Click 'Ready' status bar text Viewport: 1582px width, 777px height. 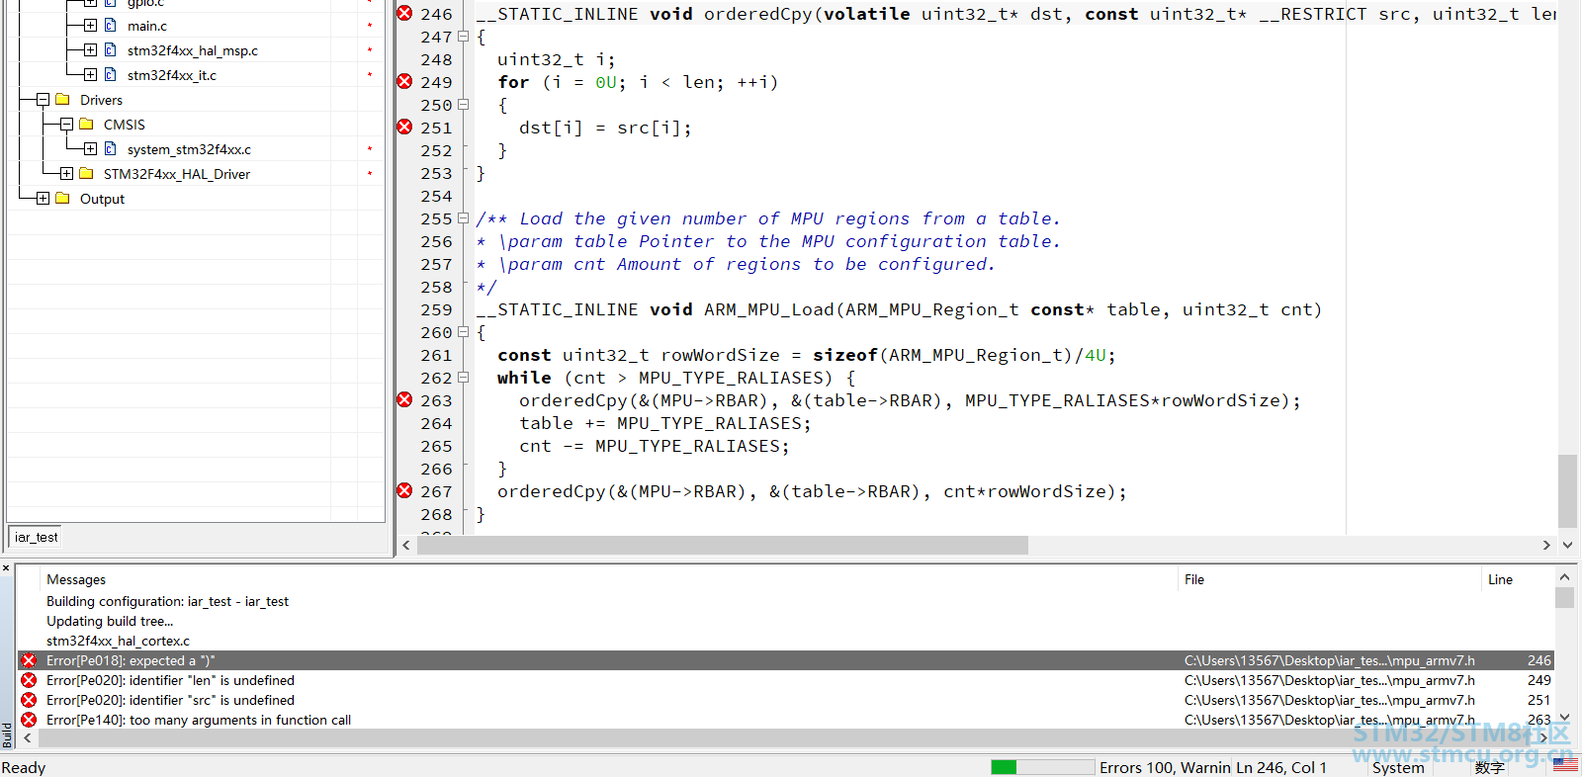24,767
